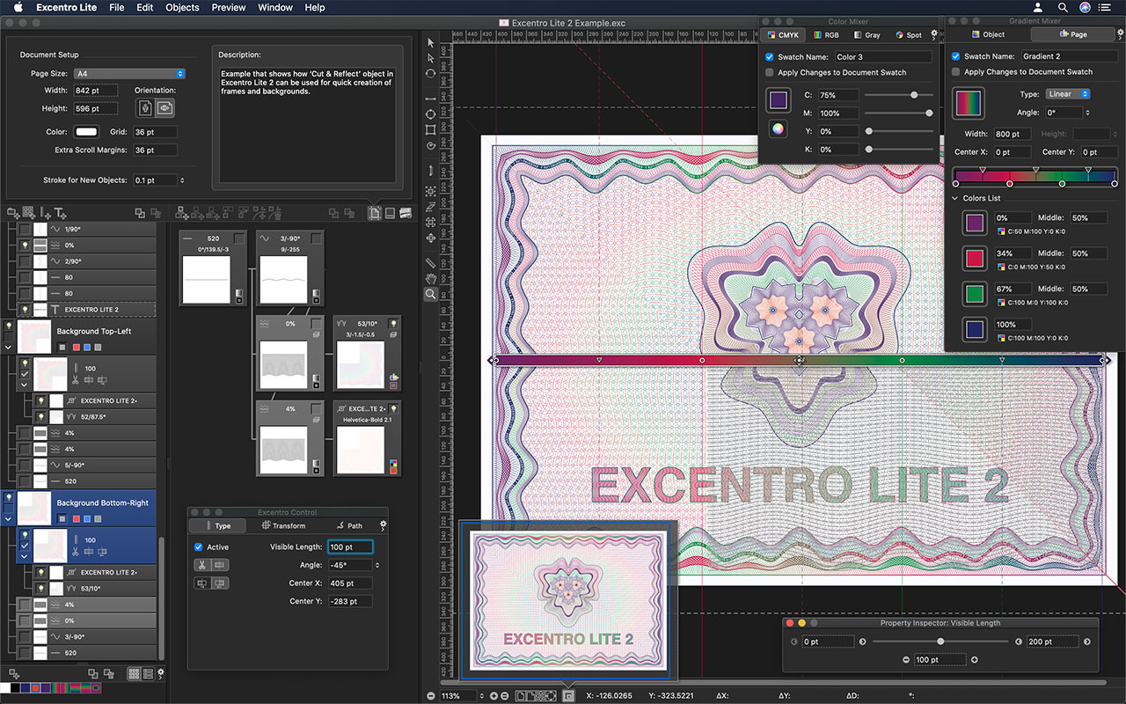
Task: Enable Color Mixer Apply Changes to Document Swatch
Action: click(x=770, y=72)
